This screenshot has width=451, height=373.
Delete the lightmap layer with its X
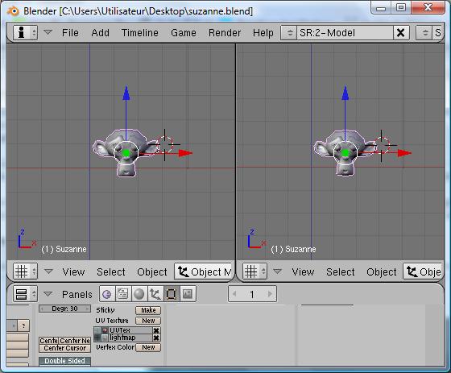click(x=156, y=338)
